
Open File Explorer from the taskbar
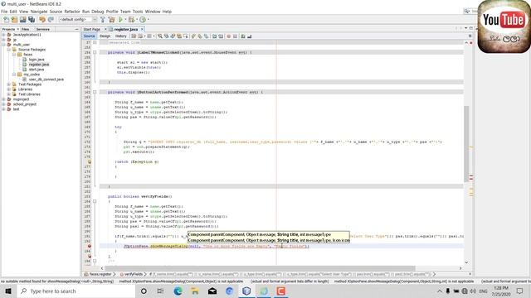195,291
